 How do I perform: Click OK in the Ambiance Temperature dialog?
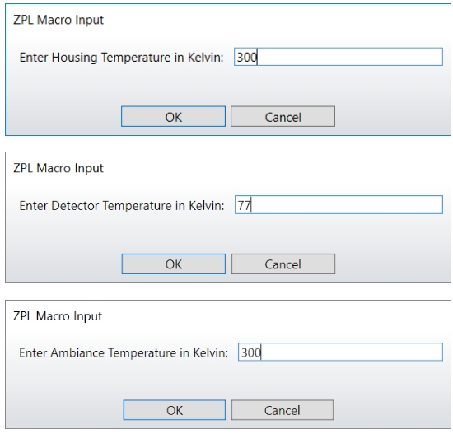tap(175, 410)
